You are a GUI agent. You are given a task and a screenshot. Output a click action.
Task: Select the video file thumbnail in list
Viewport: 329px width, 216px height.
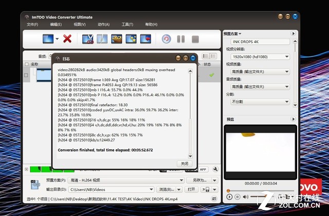[44, 75]
